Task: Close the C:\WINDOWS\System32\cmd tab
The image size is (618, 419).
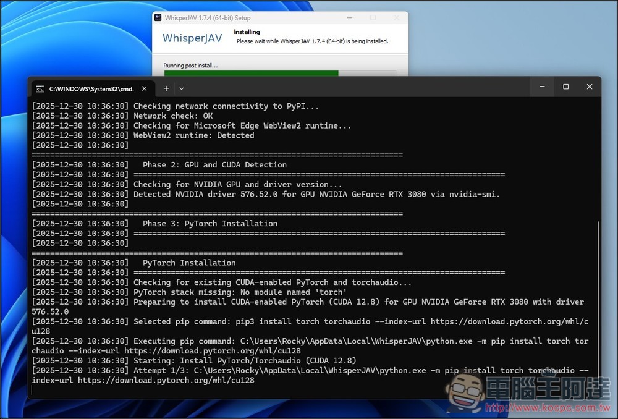Action: pos(144,89)
